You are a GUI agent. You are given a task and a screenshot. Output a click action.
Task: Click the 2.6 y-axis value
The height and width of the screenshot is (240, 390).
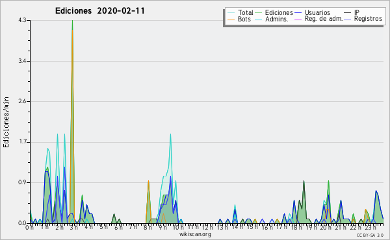pos(22,101)
